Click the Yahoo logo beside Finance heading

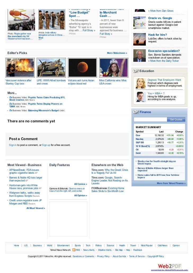pos(136,112)
